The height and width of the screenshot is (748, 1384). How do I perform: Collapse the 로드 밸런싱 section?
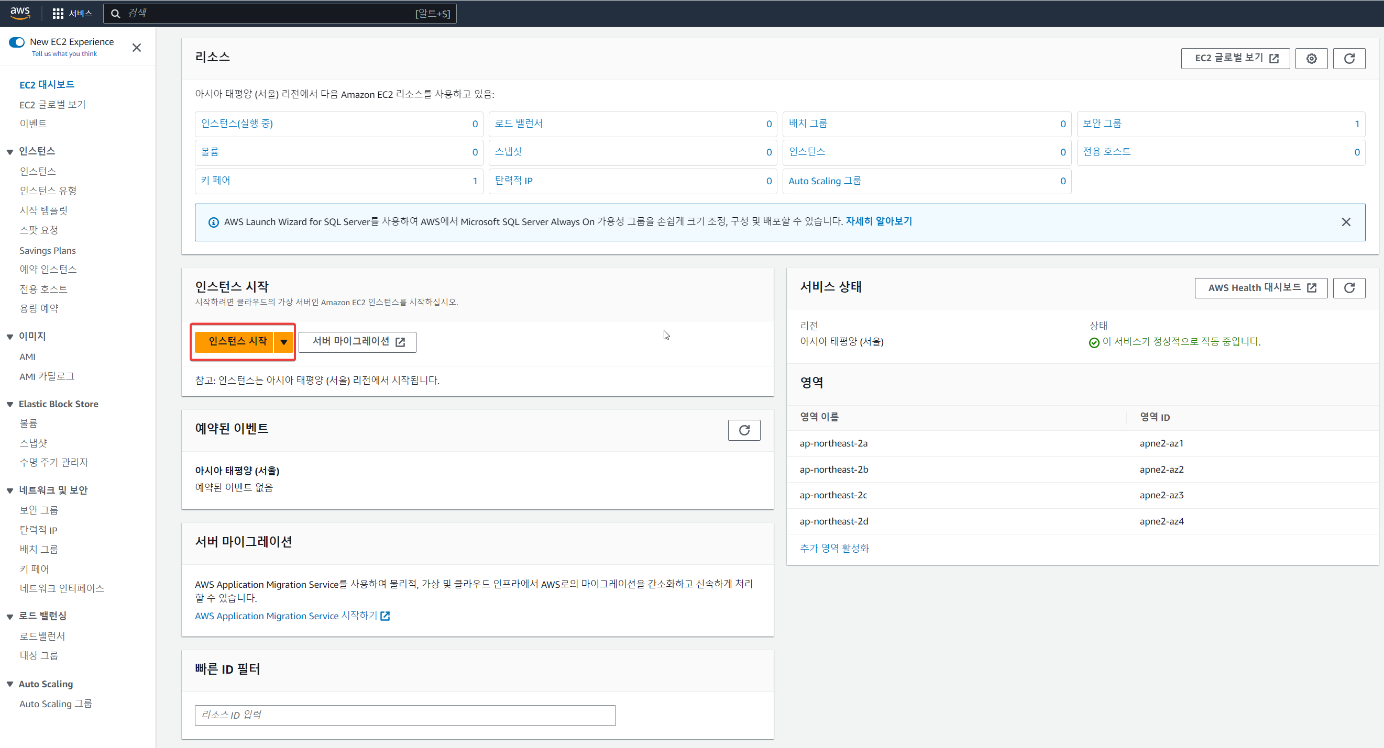[x=9, y=617]
